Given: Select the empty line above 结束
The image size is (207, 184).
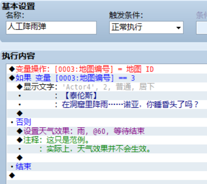Looking at the screenshot, I should tap(107, 158).
